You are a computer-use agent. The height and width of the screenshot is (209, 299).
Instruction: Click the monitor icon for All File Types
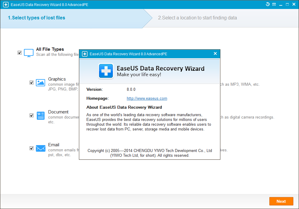29,53
